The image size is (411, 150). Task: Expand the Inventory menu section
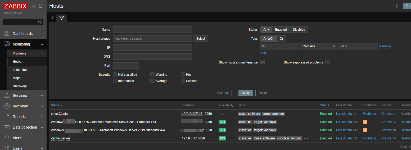tap(23, 106)
